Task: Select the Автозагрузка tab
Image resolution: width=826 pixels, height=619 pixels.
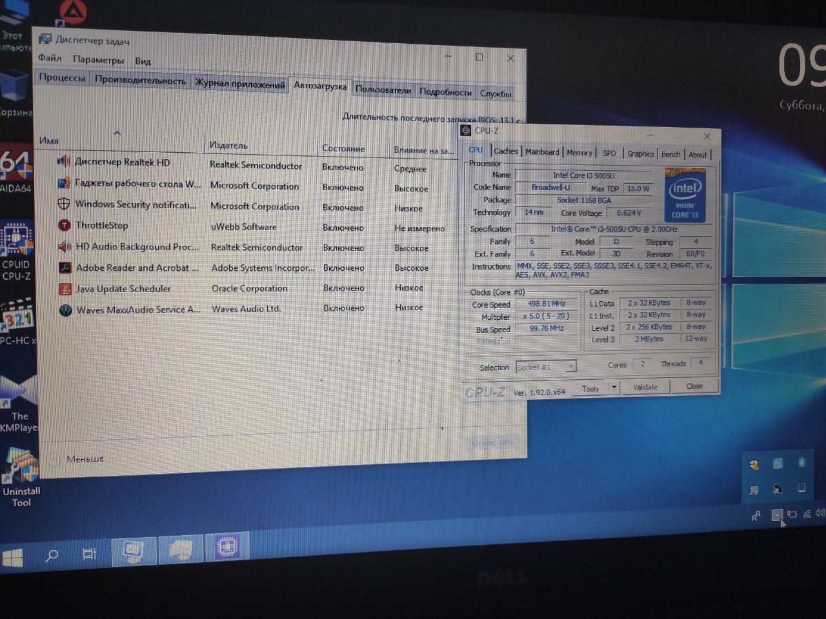Action: coord(320,86)
